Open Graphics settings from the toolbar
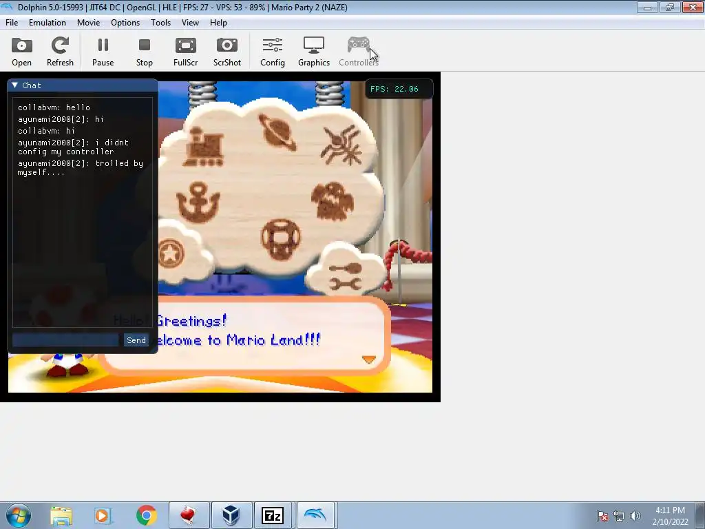Viewport: 705px width, 529px height. pyautogui.click(x=314, y=52)
